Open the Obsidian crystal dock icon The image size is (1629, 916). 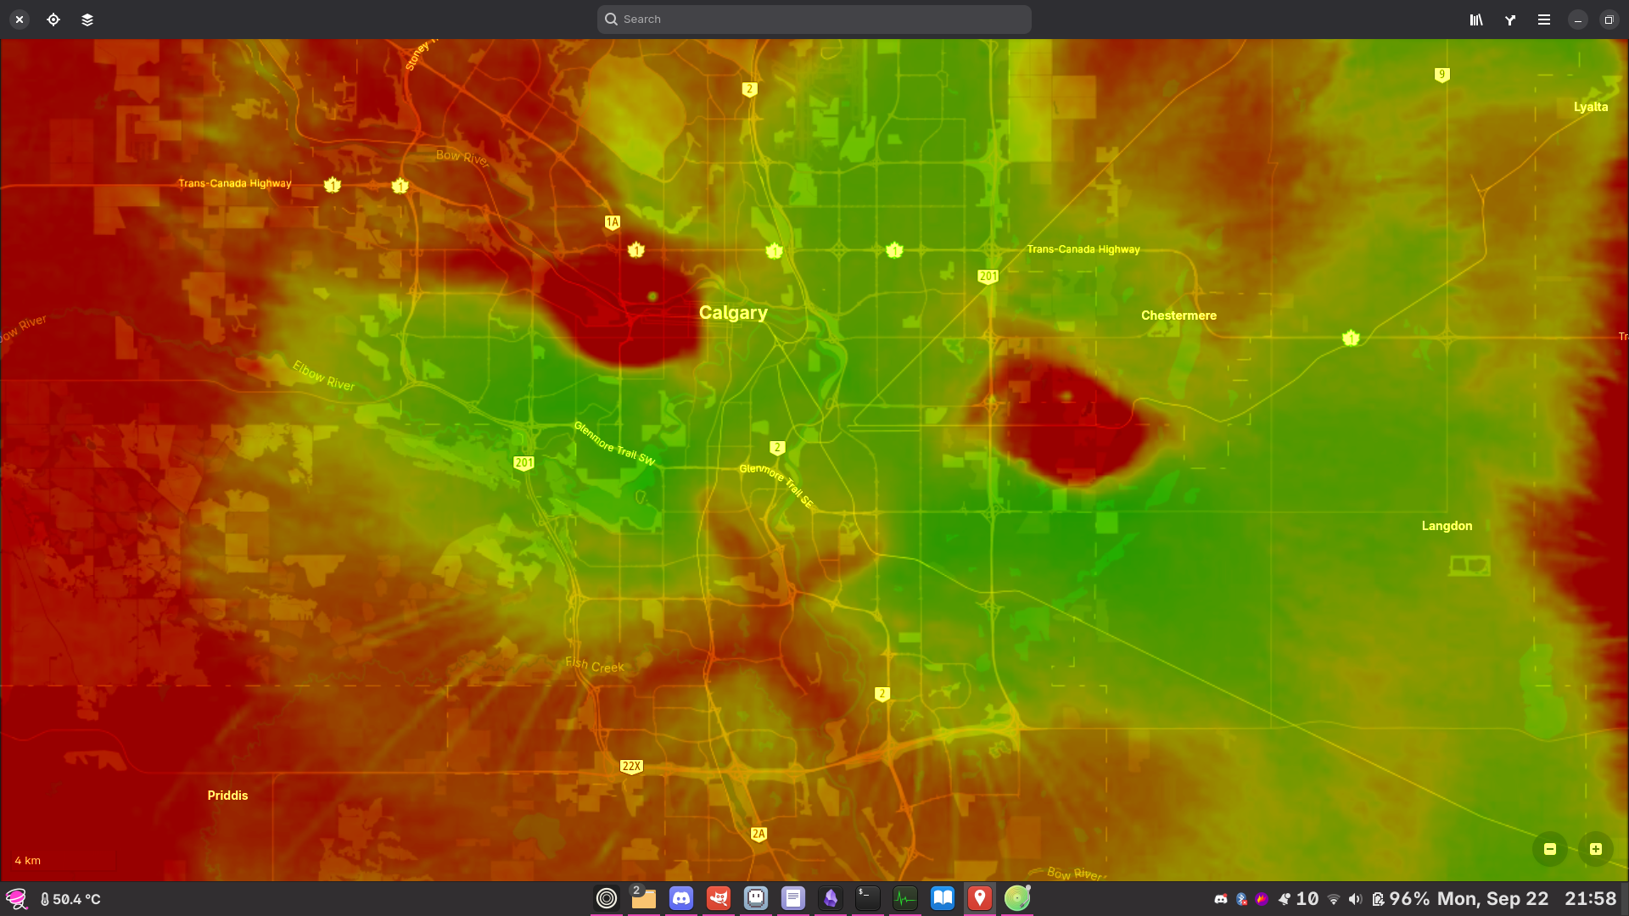pyautogui.click(x=831, y=898)
